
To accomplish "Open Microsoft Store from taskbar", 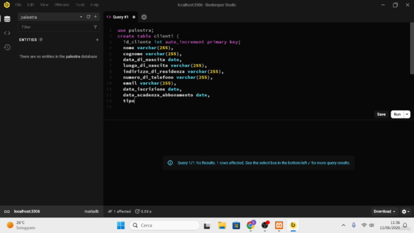I will [x=236, y=225].
